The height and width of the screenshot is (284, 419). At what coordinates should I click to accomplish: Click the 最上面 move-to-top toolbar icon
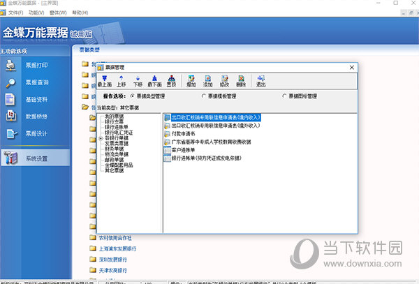[105, 78]
